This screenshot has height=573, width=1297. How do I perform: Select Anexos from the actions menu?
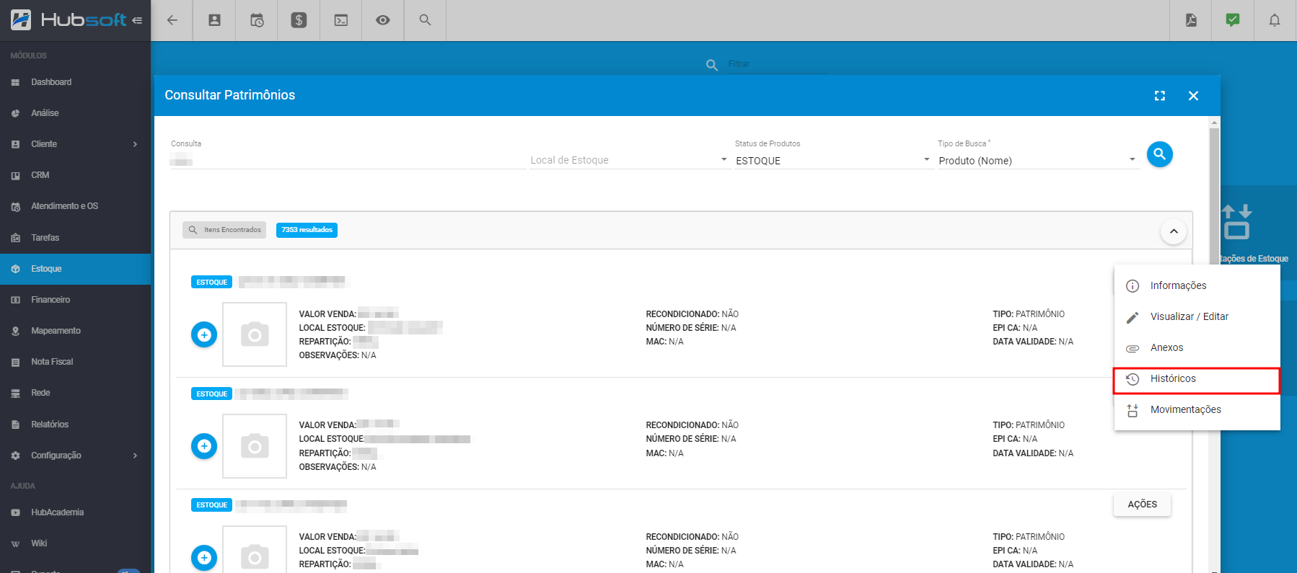point(1197,347)
